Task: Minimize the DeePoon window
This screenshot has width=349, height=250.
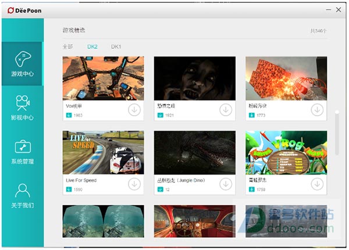Action: (329, 10)
